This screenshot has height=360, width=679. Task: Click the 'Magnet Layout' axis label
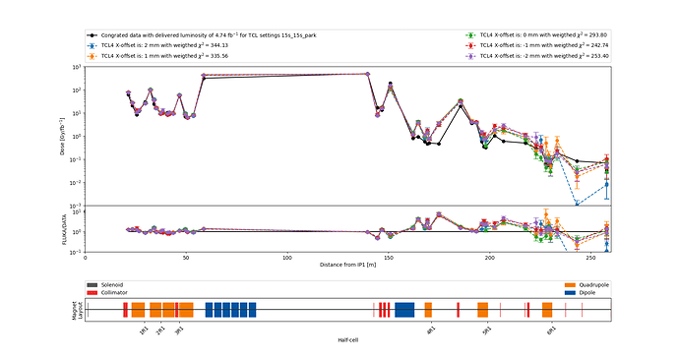[x=77, y=310]
